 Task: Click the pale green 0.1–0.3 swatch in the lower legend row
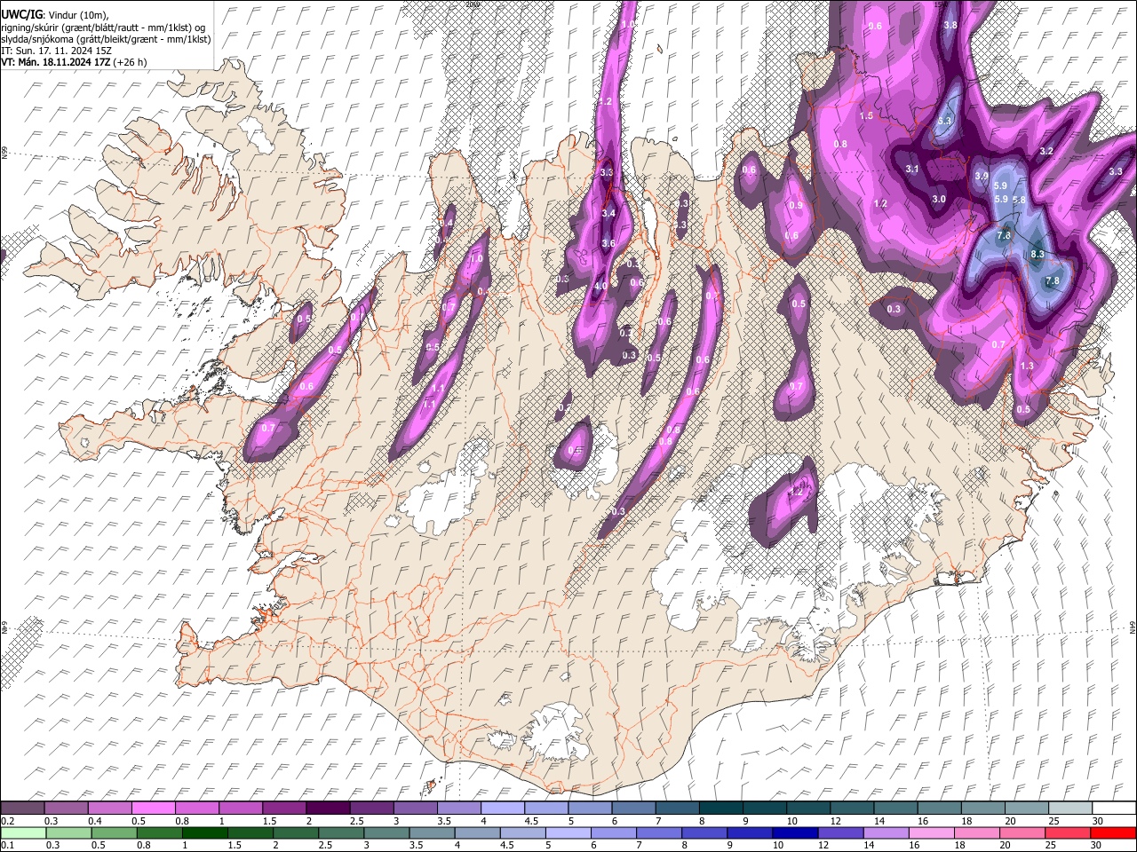pos(23,832)
